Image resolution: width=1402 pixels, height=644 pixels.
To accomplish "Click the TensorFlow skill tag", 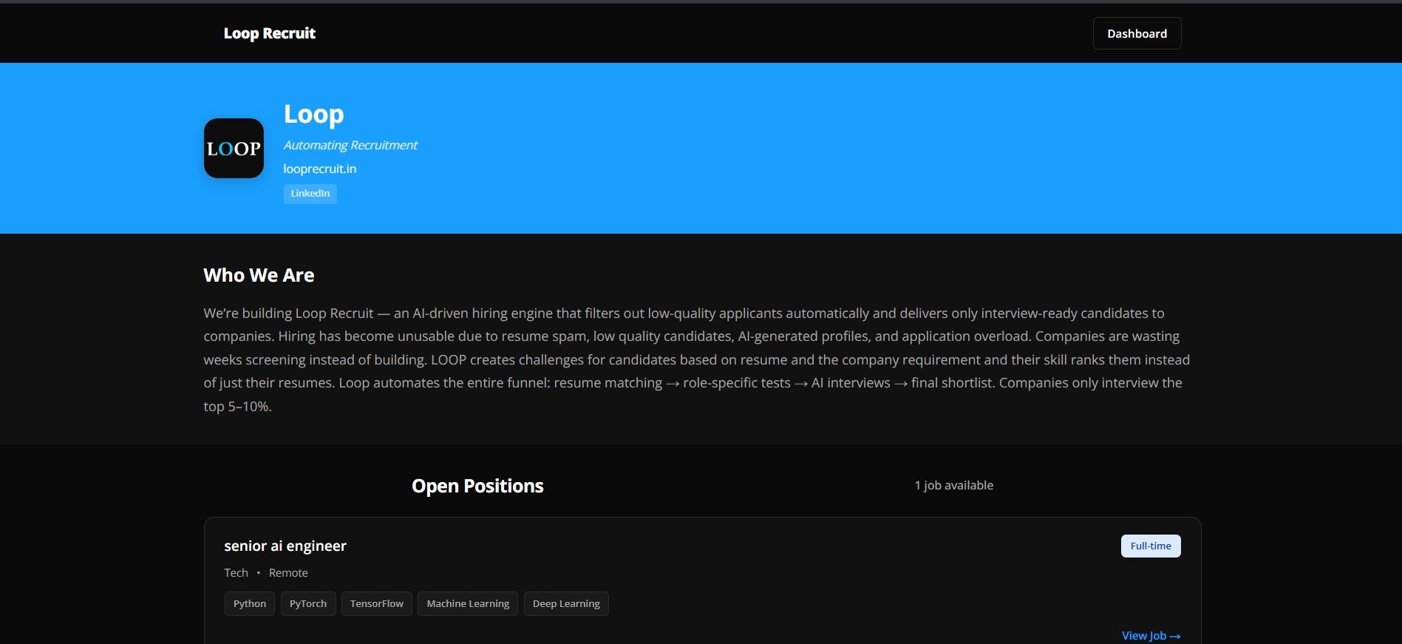I will click(x=377, y=603).
